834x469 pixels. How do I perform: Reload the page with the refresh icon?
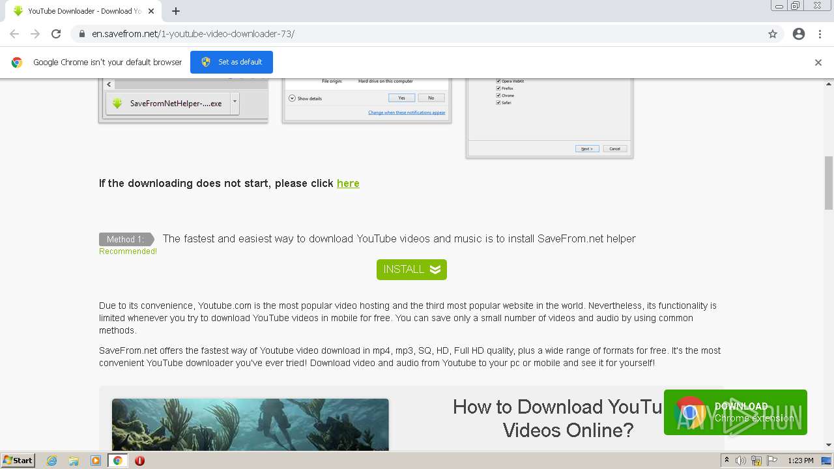[56, 34]
